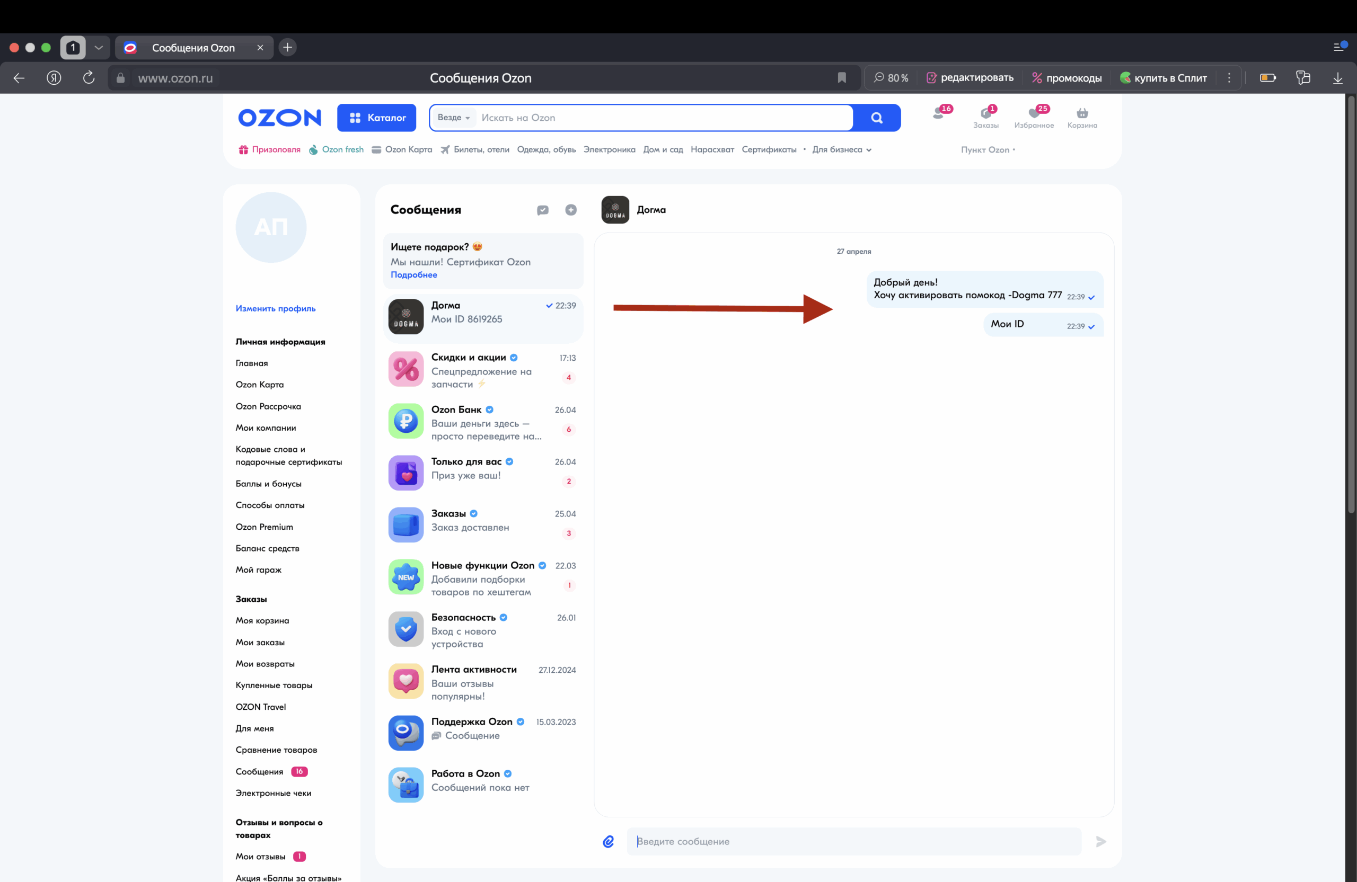Open Мои заказы in sidebar
1357x882 pixels.
pos(260,642)
